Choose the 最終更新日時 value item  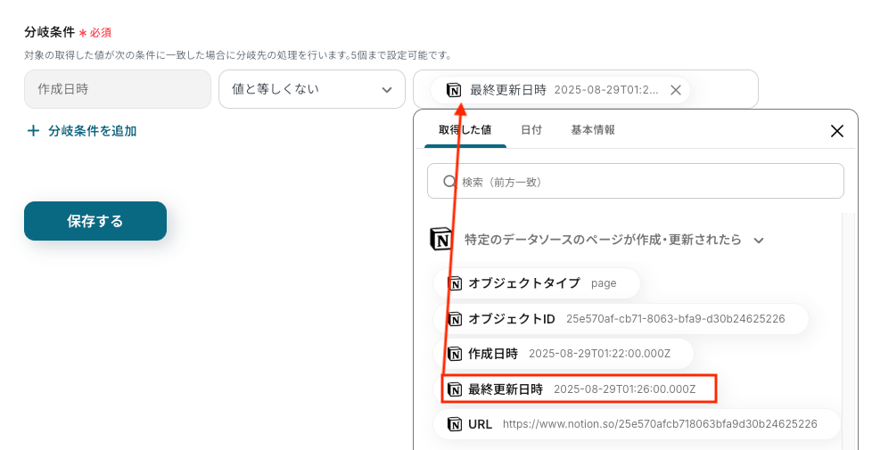click(x=579, y=389)
